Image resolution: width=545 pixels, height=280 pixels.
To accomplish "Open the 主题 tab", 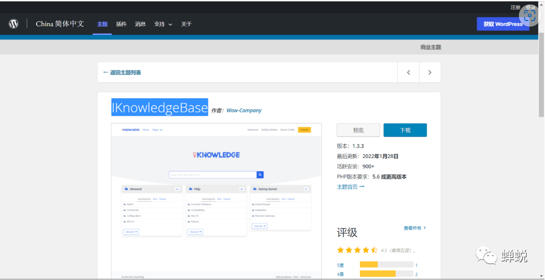I will pyautogui.click(x=102, y=24).
